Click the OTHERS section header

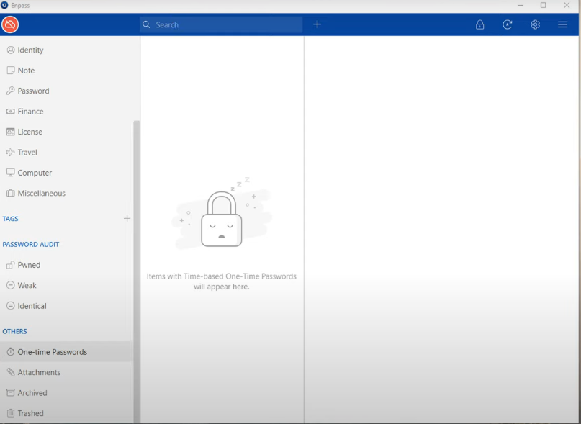coord(14,331)
